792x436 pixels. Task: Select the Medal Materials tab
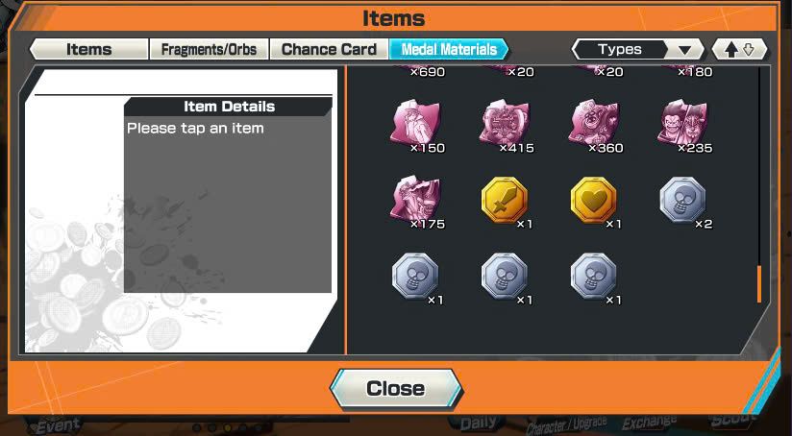[449, 49]
